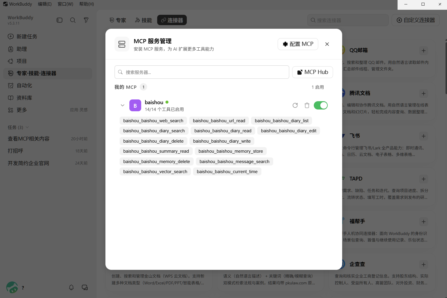Open 资料库 in the sidebar
The image size is (447, 298).
coord(47,98)
